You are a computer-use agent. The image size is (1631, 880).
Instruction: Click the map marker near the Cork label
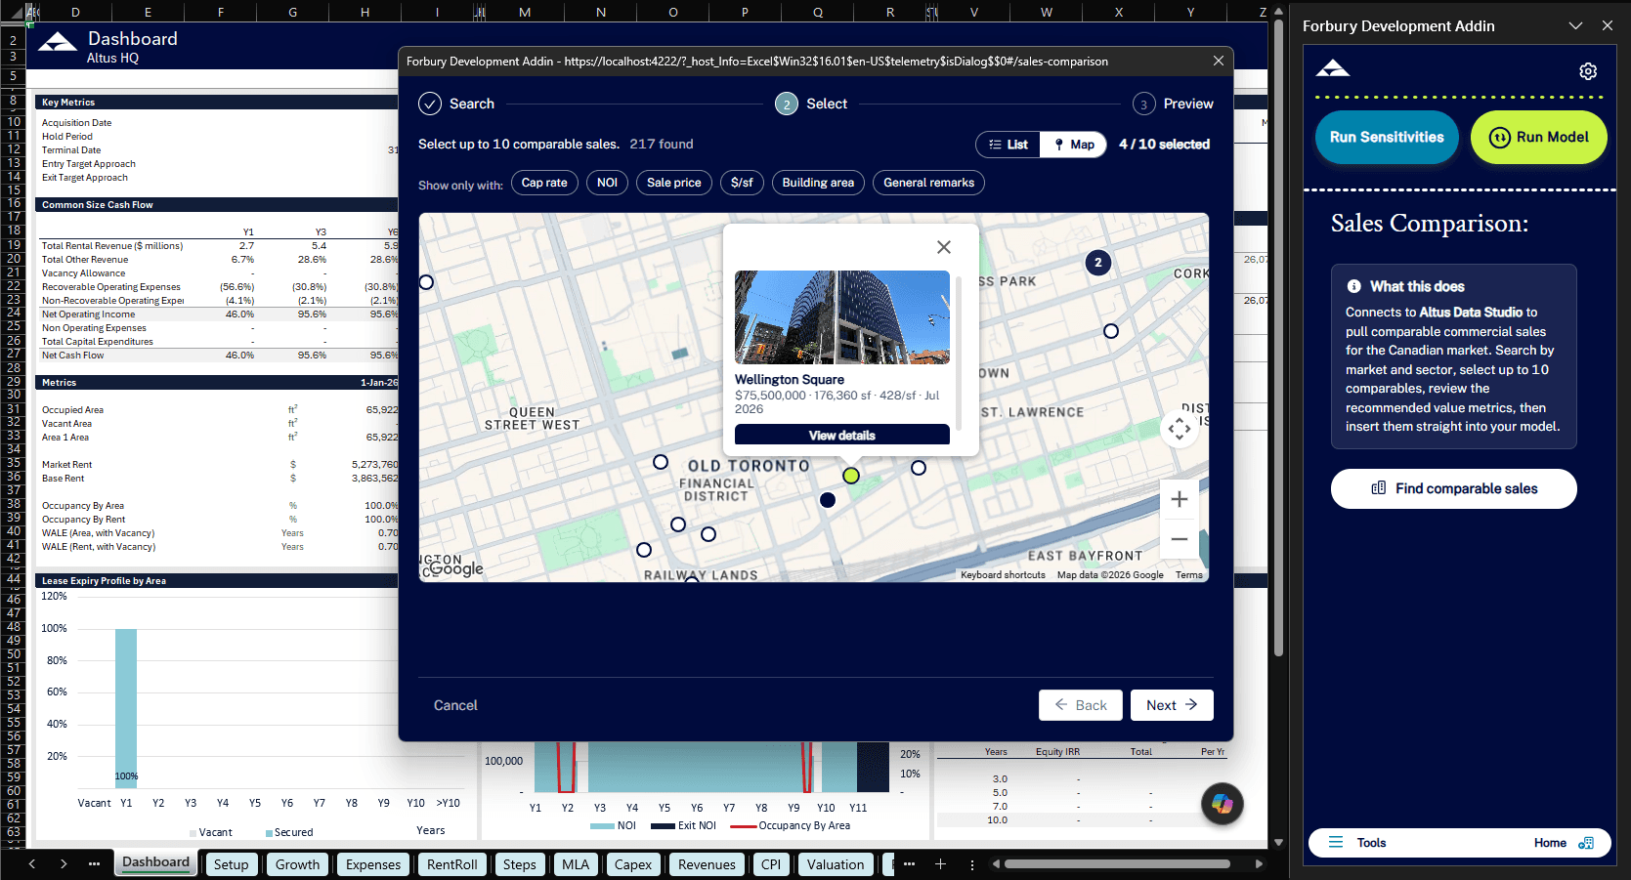click(1111, 331)
